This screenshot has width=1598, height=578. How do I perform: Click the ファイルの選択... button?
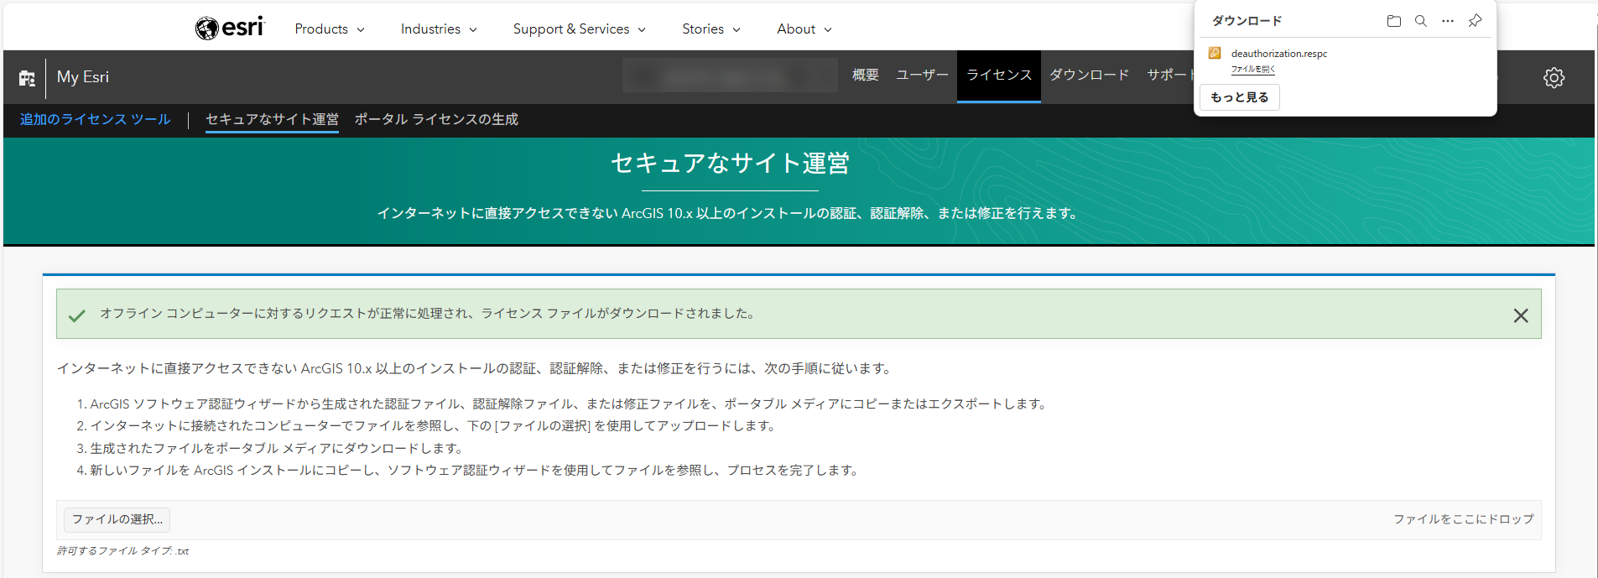click(117, 519)
